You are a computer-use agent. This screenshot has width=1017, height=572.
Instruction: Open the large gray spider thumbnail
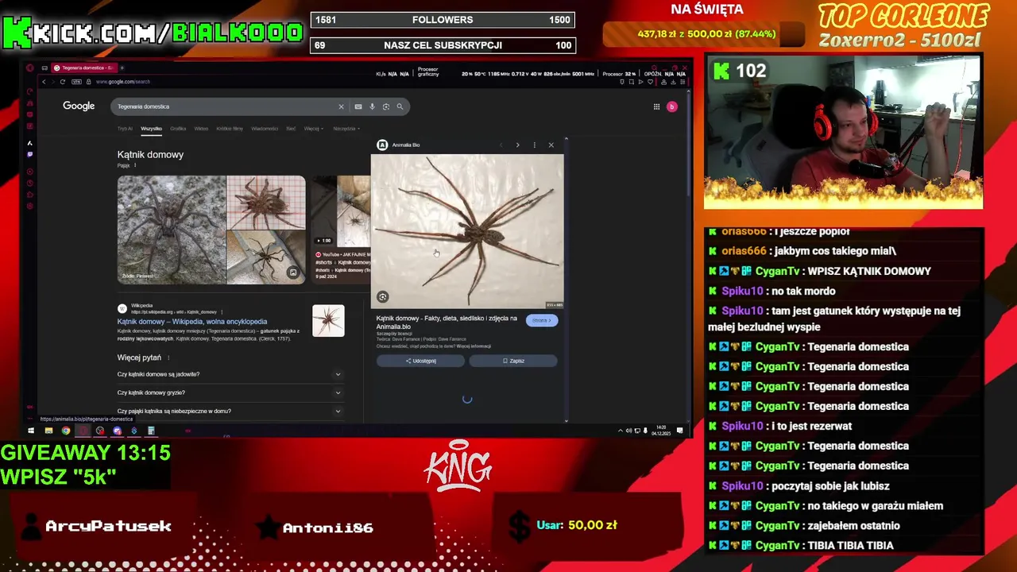[172, 230]
